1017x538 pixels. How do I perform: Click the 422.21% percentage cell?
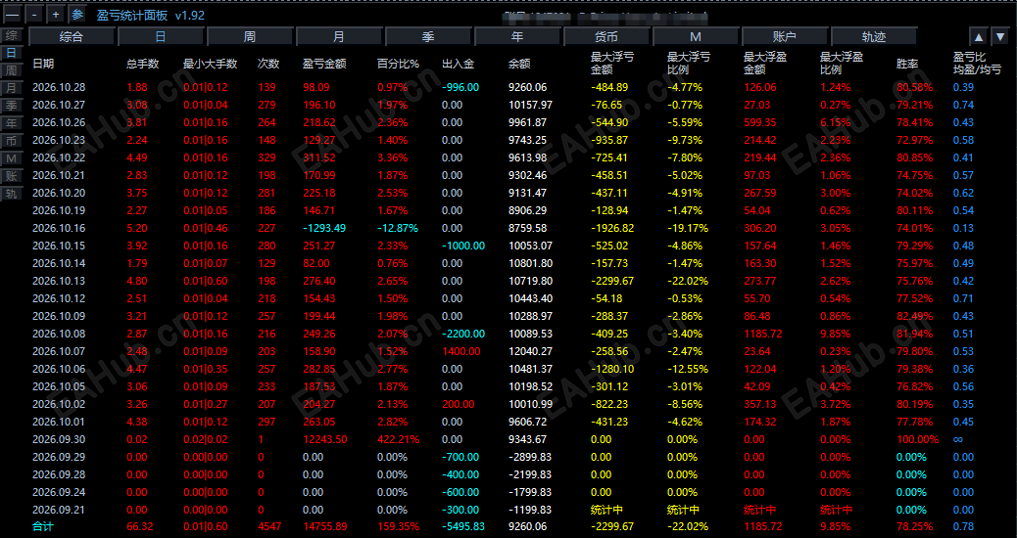[398, 439]
